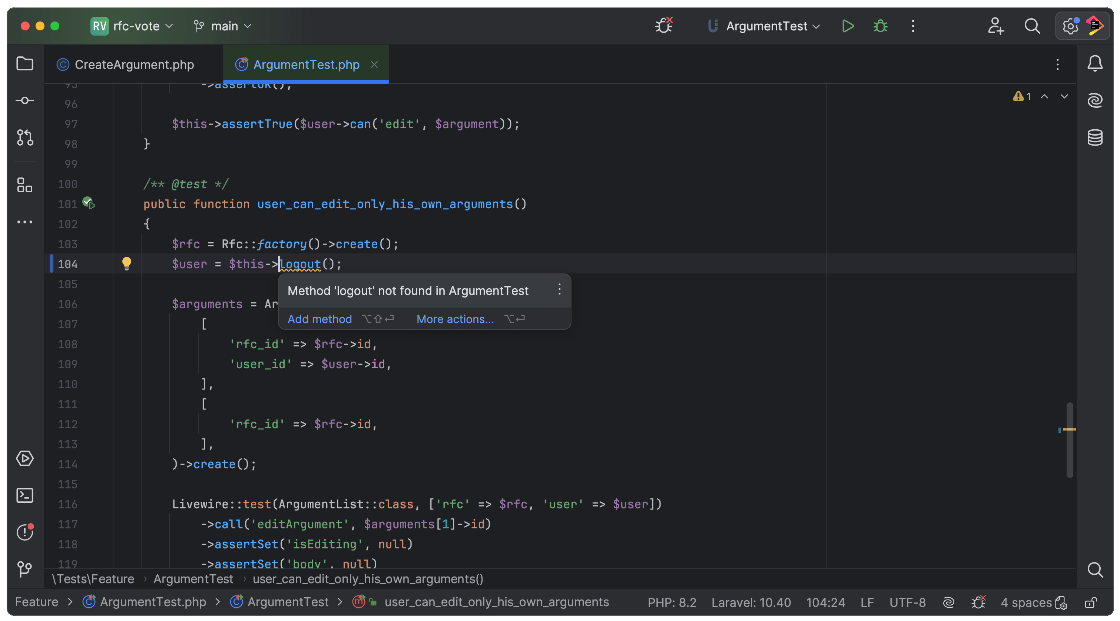Open the Project folder tool window
This screenshot has height=621, width=1120.
(24, 64)
